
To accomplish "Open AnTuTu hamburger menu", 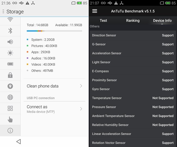I will (95, 11).
